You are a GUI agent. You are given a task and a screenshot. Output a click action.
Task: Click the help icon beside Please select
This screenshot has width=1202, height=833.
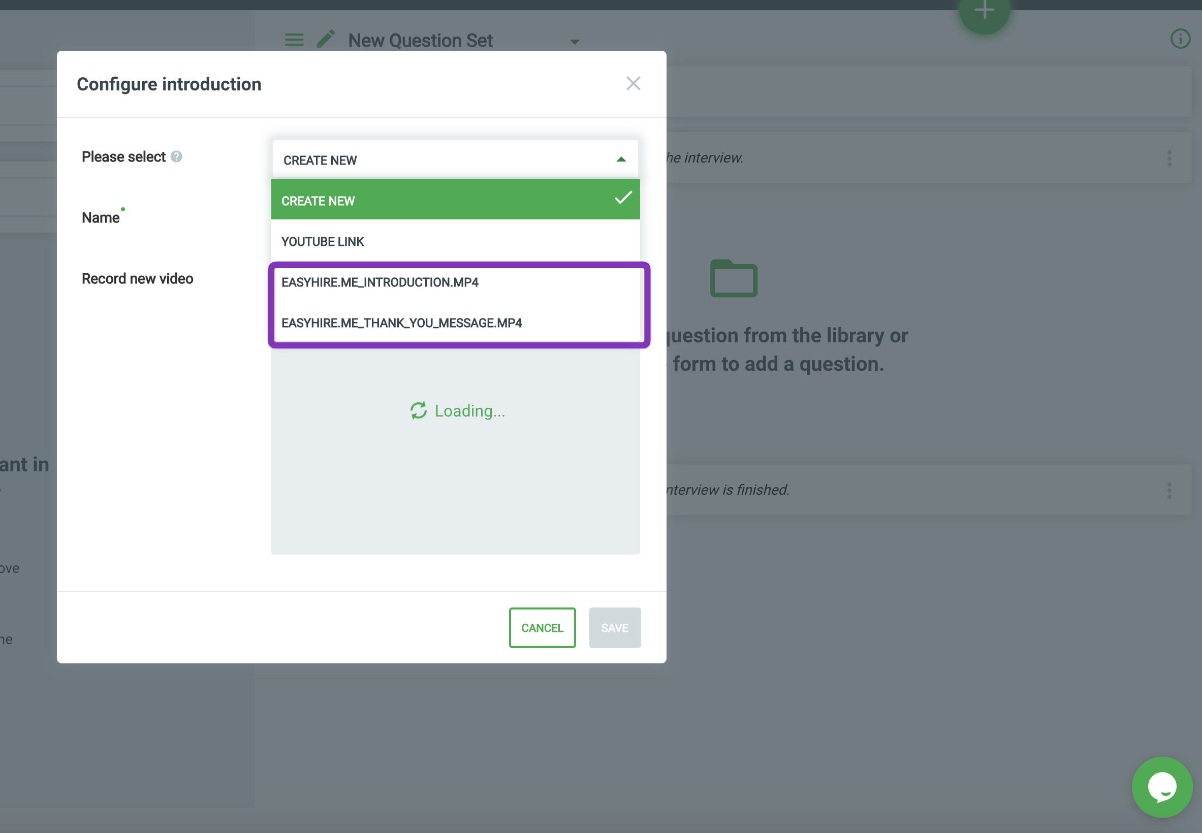pyautogui.click(x=176, y=156)
